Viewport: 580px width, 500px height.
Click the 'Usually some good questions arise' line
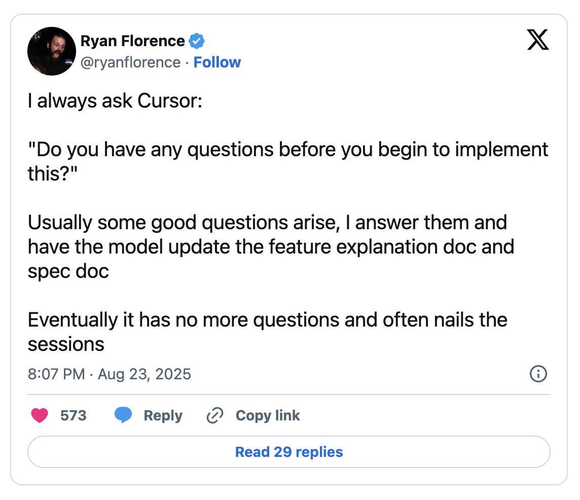[x=267, y=222]
